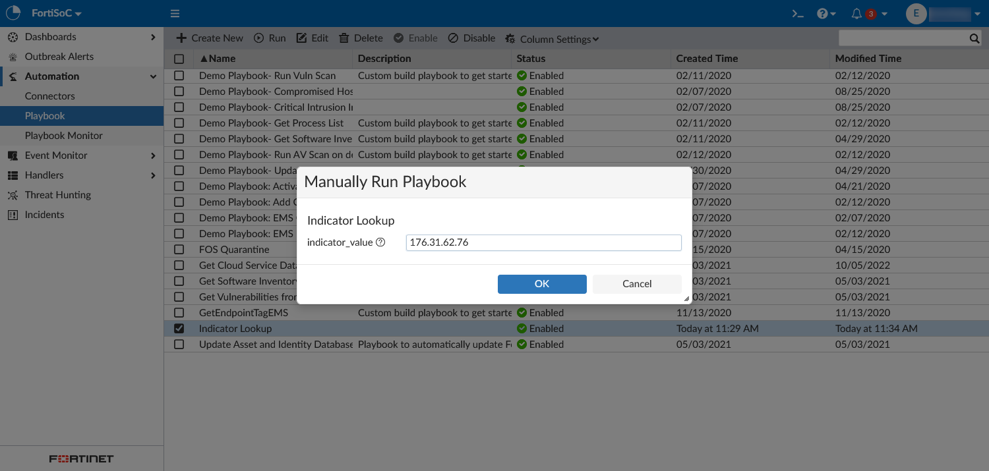The width and height of the screenshot is (989, 471).
Task: Click the Delete trash toolbar button
Action: 361,38
